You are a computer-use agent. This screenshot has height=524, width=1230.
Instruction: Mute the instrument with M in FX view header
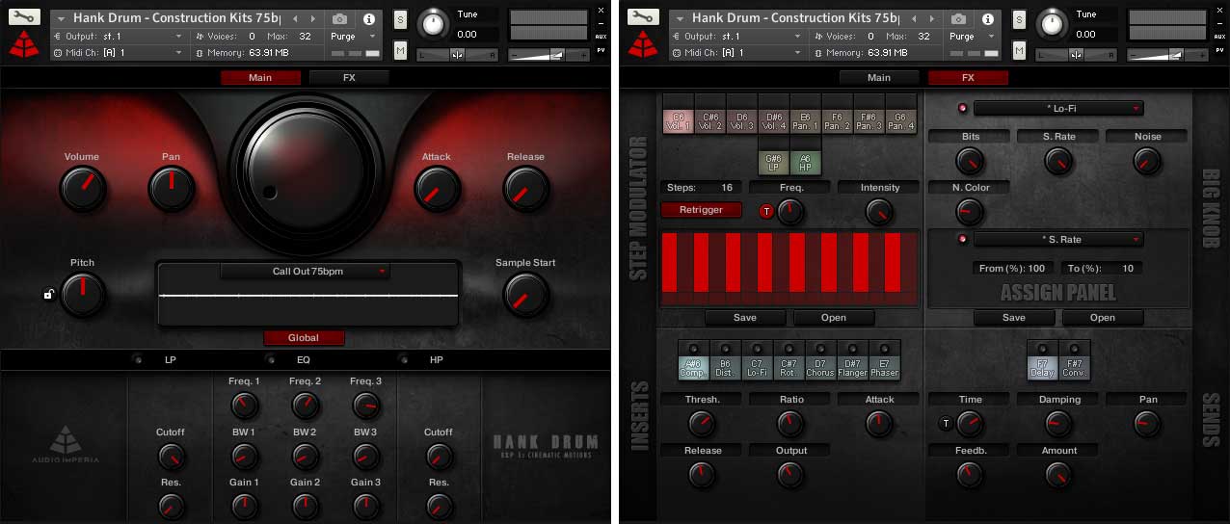point(1019,50)
